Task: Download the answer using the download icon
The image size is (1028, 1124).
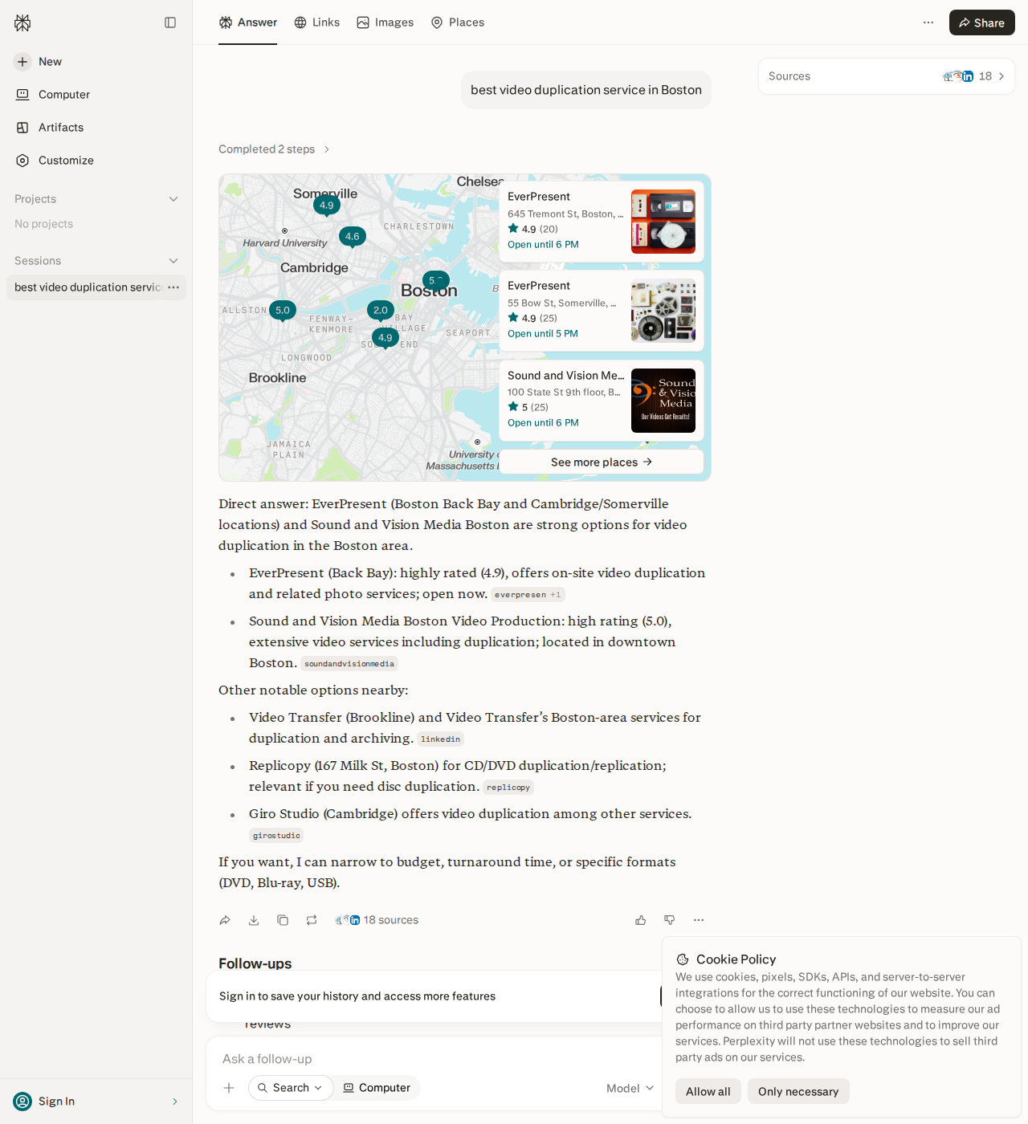Action: pos(254,920)
